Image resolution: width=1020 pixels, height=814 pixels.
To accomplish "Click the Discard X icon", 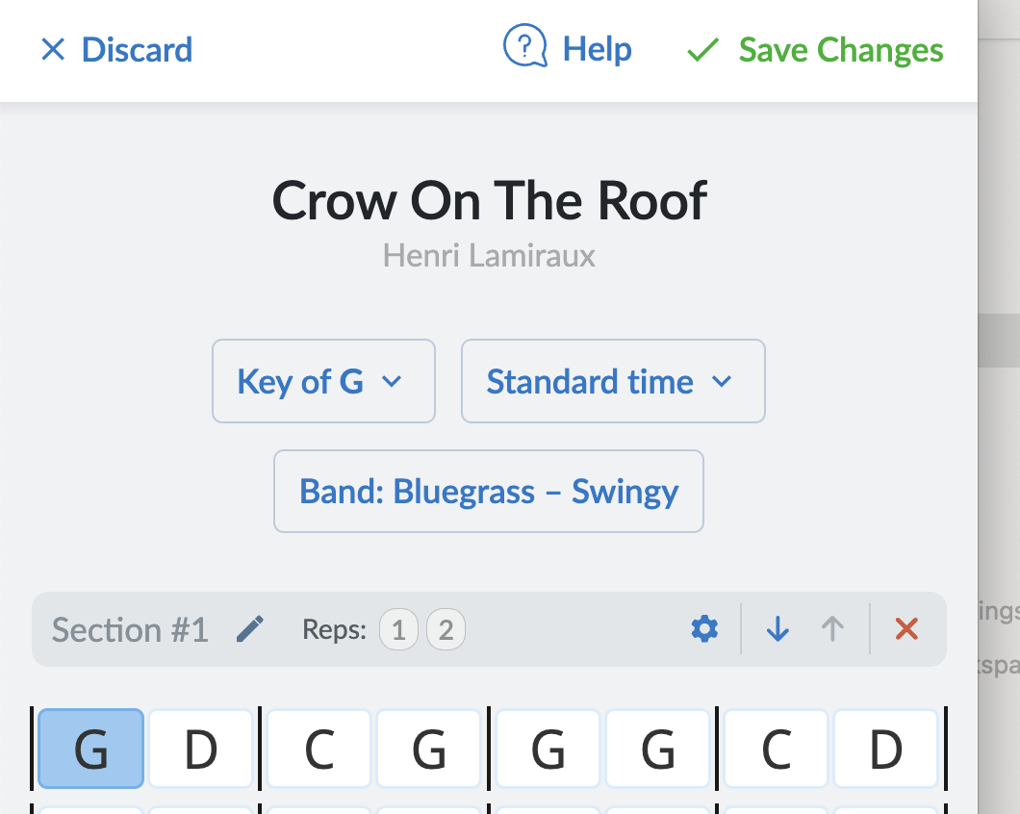I will coord(53,50).
